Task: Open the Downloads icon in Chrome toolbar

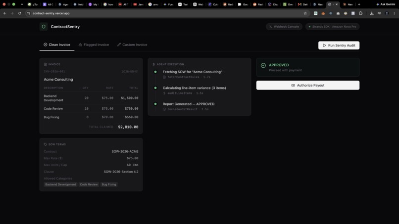Action: [x=371, y=13]
